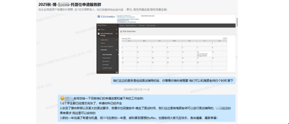Open the user name dropdown in the sidebar

pyautogui.click(x=102, y=25)
